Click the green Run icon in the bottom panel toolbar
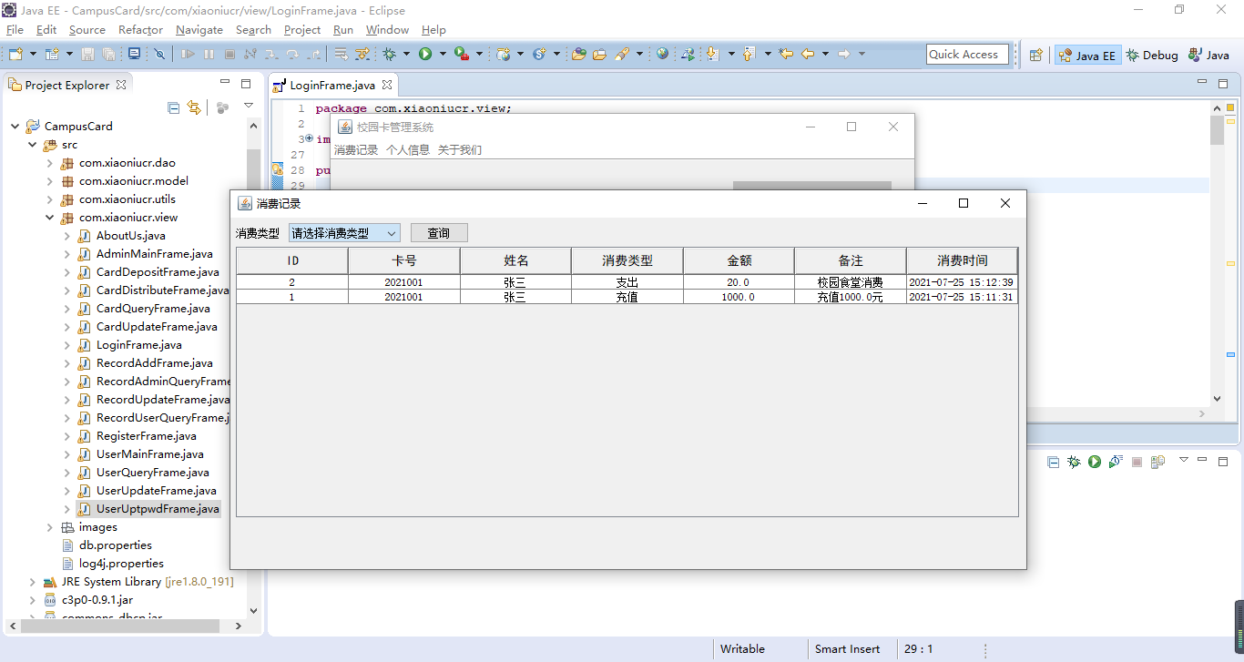 pyautogui.click(x=1095, y=463)
